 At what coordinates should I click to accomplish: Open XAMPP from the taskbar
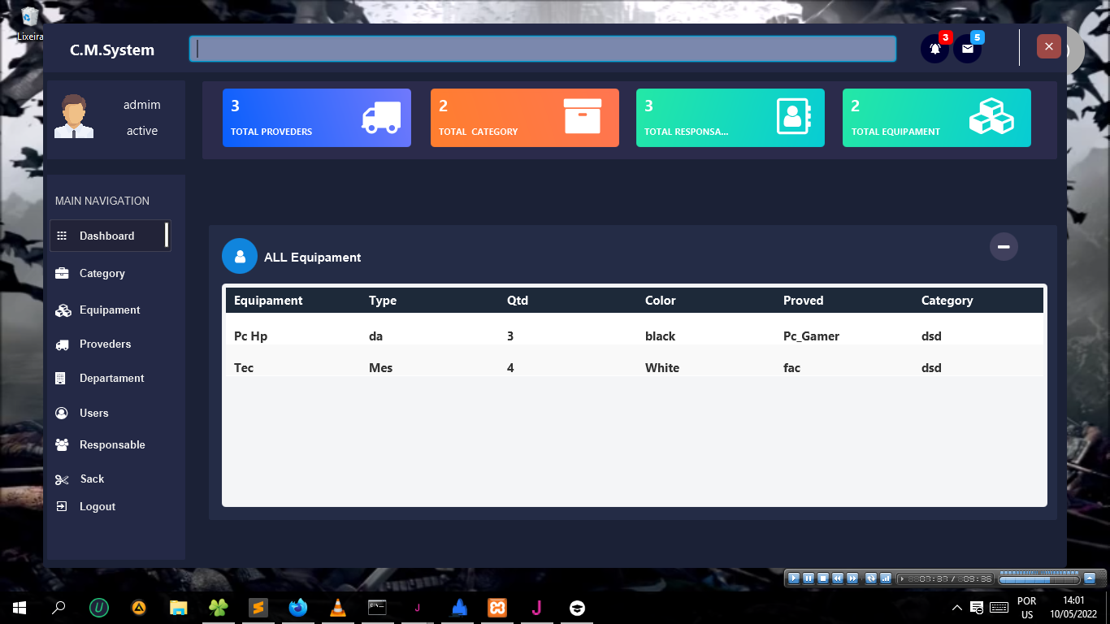click(x=497, y=607)
